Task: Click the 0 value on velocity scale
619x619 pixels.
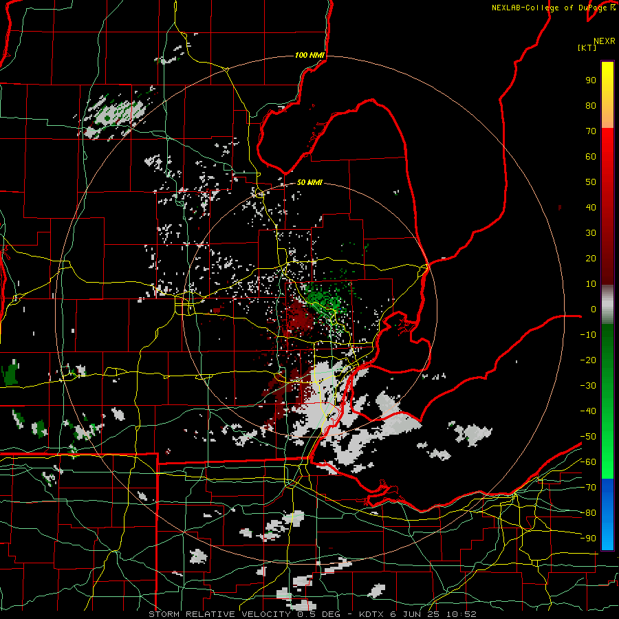Action: 594,309
